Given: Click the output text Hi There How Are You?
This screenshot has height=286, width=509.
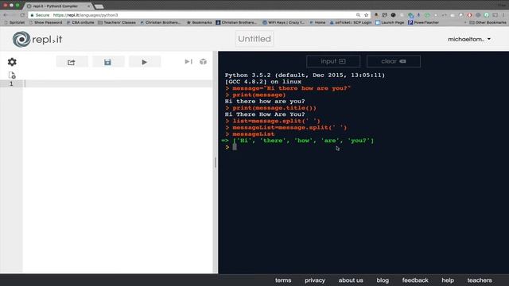Looking at the screenshot, I should coord(265,114).
